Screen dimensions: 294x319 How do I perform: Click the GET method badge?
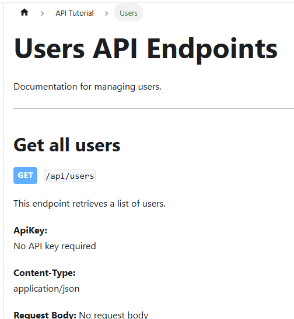click(25, 175)
